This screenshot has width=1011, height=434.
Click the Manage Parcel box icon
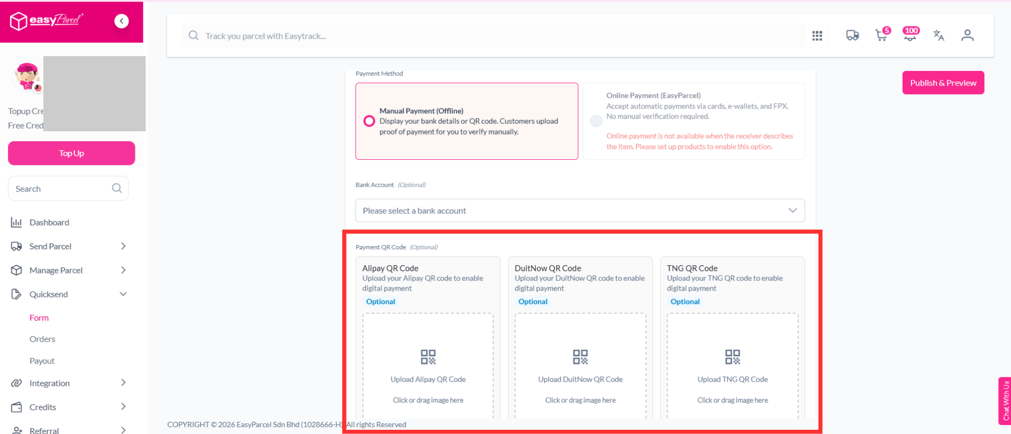(x=16, y=270)
